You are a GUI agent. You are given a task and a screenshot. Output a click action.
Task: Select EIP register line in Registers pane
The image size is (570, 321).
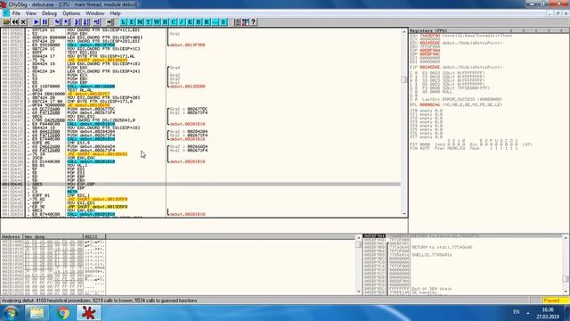point(456,68)
